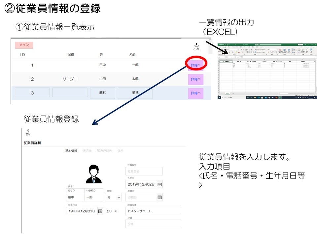The height and width of the screenshot is (237, 317).
Task: Switch to the 備考 tab
Action: click(x=121, y=151)
